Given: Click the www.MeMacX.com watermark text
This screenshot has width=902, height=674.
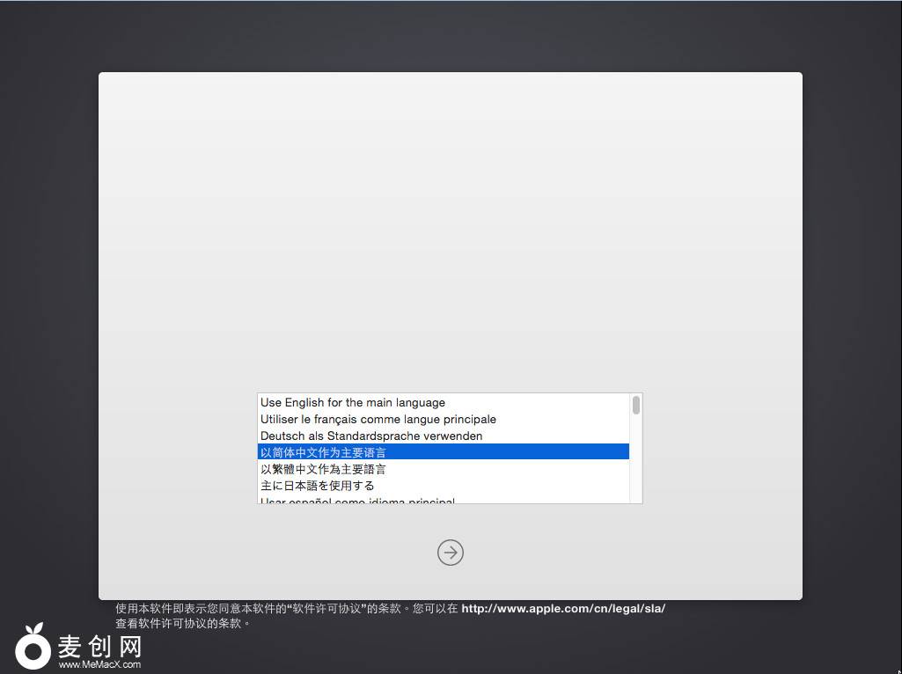Looking at the screenshot, I should coord(99,665).
